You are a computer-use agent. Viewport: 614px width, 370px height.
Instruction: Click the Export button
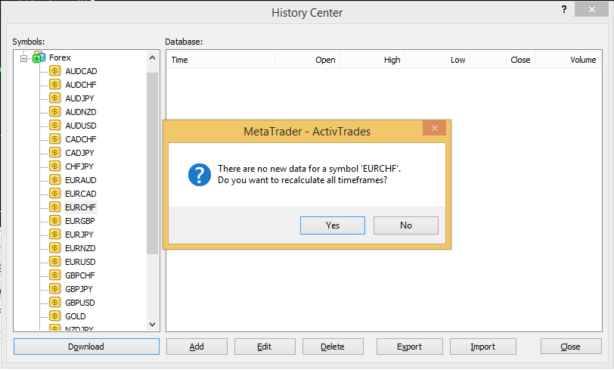(x=409, y=347)
